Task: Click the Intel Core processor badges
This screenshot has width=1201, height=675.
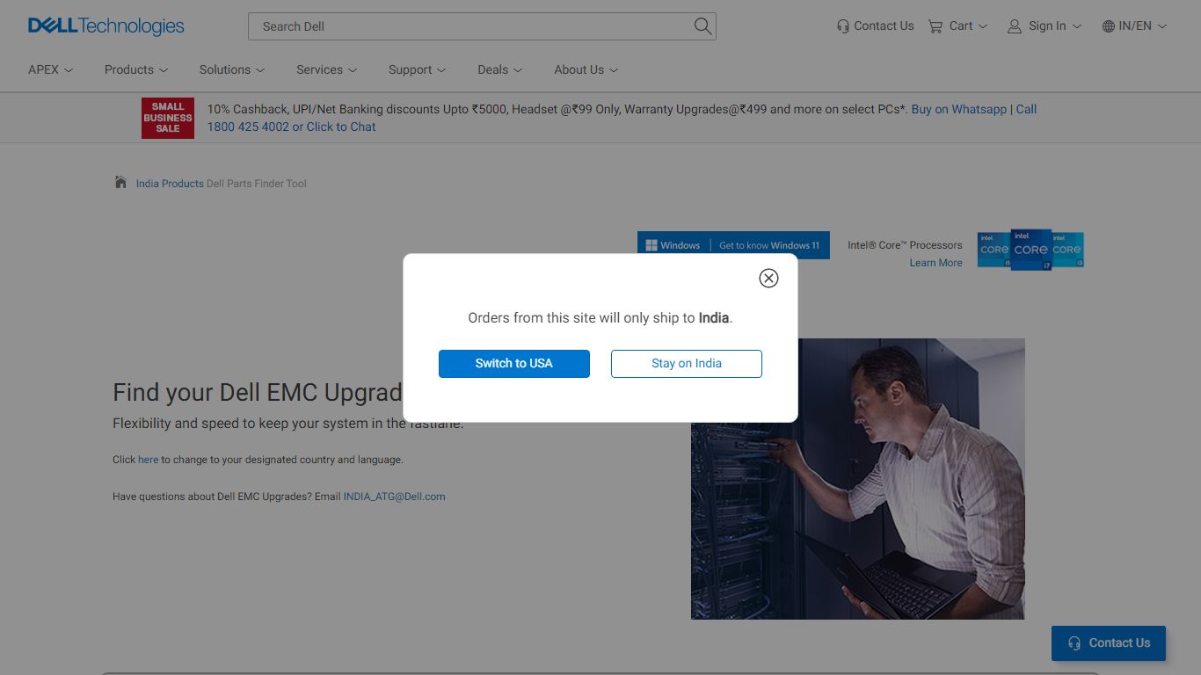Action: [x=1030, y=250]
